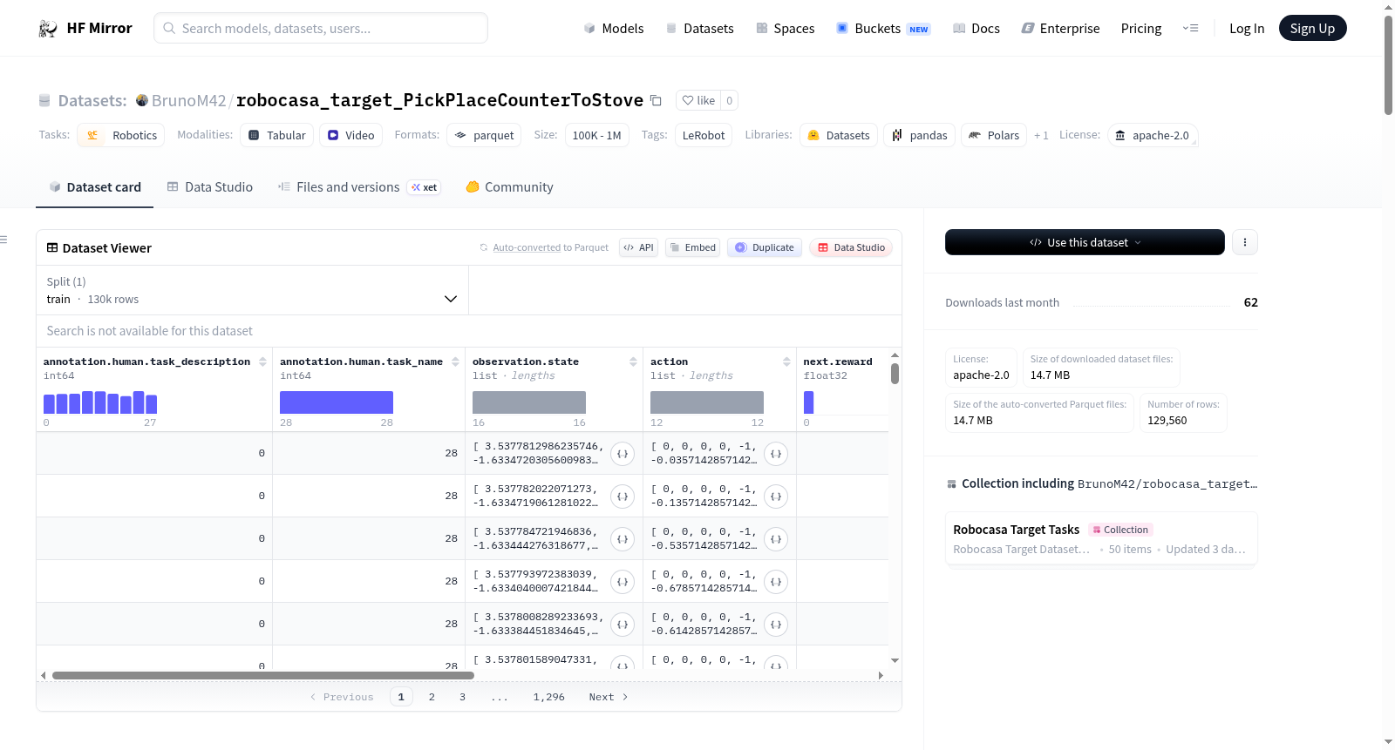Expand observation.state JSON for 3.5378008289233693 row
The image size is (1395, 750).
tap(623, 625)
